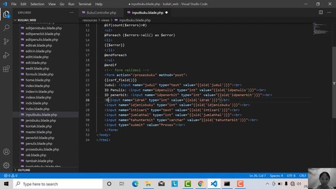Click the split editor icon
Screen dimensions: 336x189
click(x=321, y=13)
